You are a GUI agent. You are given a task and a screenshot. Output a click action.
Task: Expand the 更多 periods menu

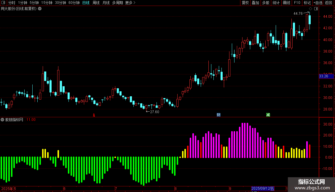click(130, 3)
